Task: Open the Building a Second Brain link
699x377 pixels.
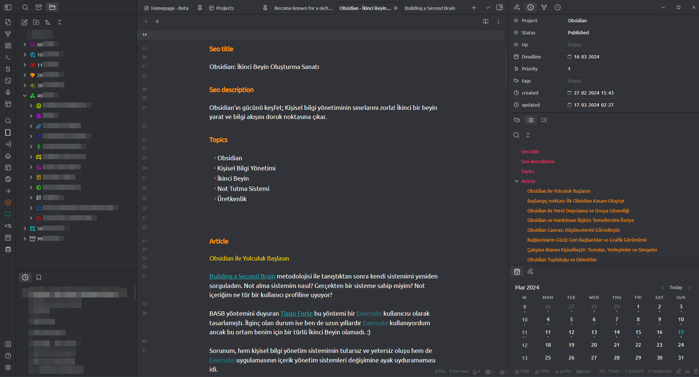Action: pos(242,276)
